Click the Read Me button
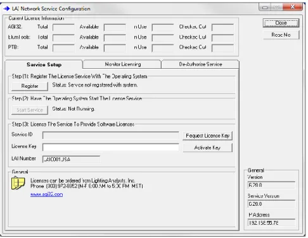The image size is (308, 238). point(281,35)
